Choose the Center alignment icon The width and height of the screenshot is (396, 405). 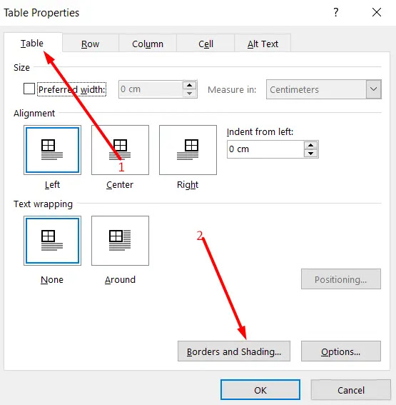(120, 150)
